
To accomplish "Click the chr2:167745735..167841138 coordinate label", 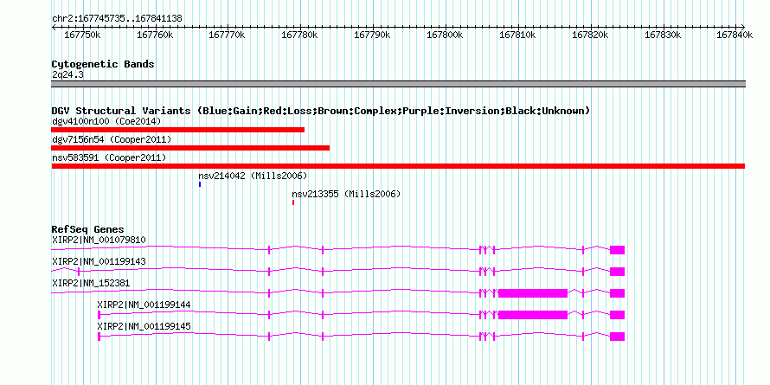I will (x=117, y=19).
